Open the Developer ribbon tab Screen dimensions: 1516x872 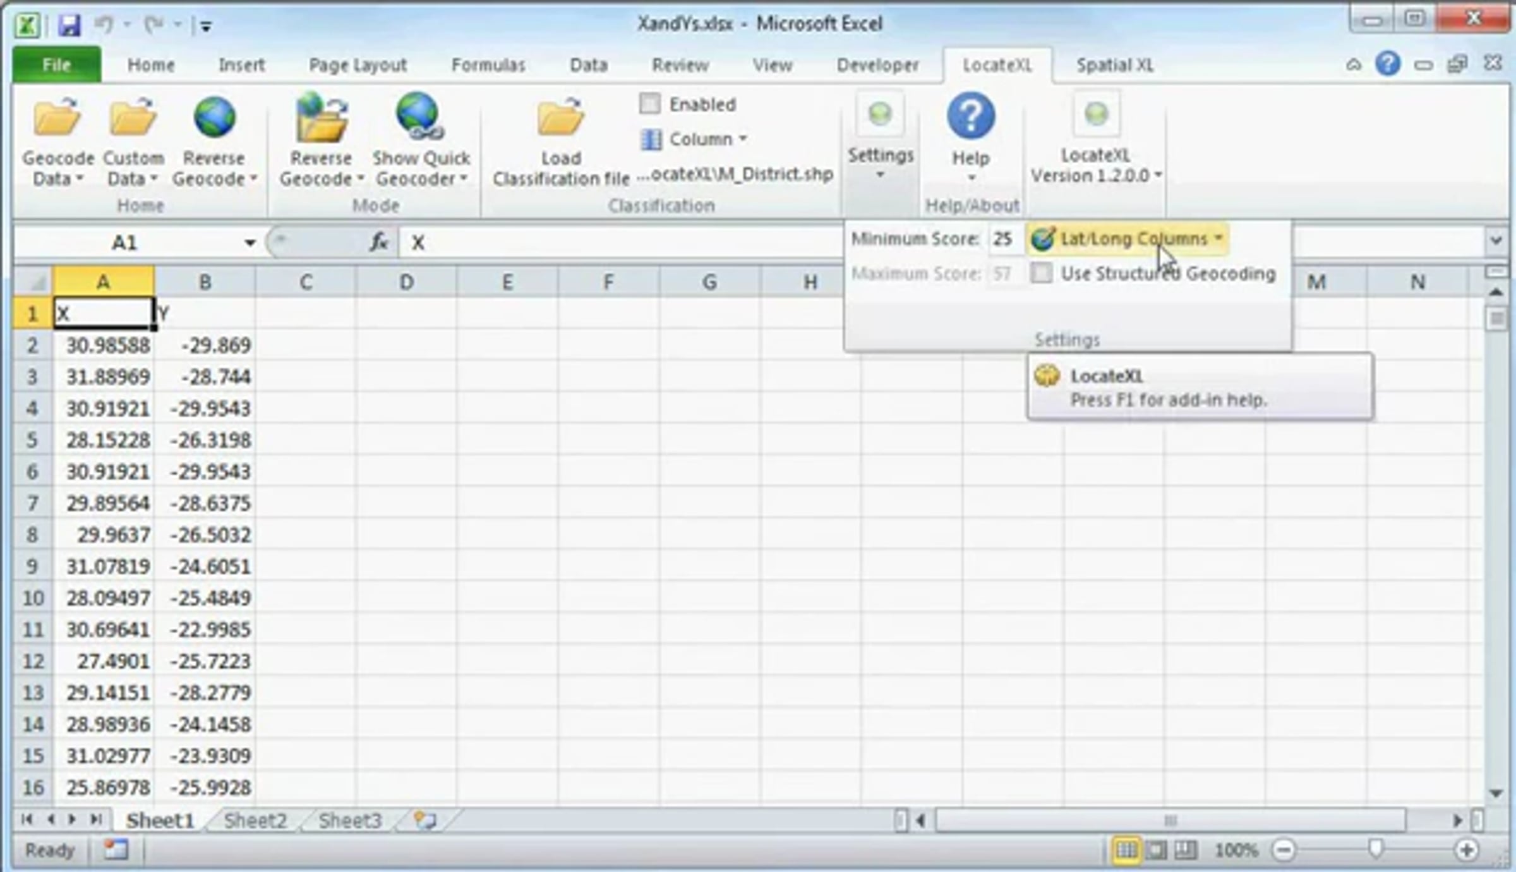tap(877, 65)
